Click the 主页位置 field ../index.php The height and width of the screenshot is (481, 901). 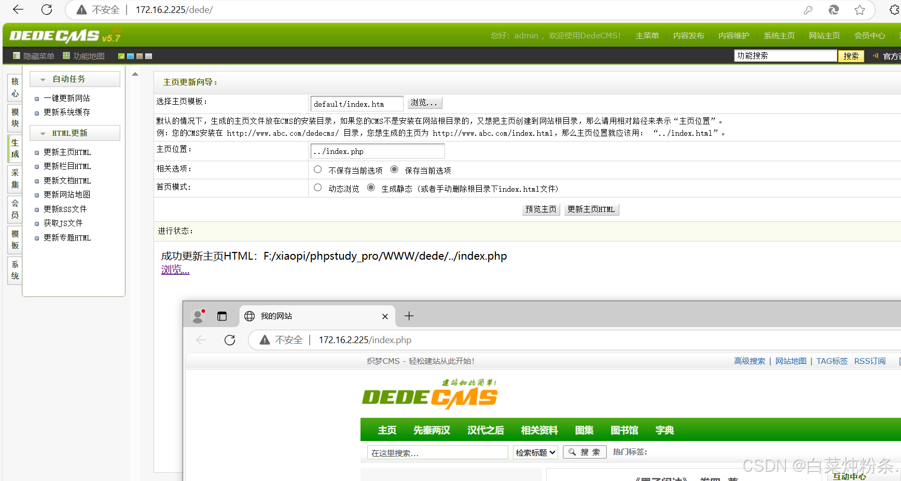click(378, 151)
